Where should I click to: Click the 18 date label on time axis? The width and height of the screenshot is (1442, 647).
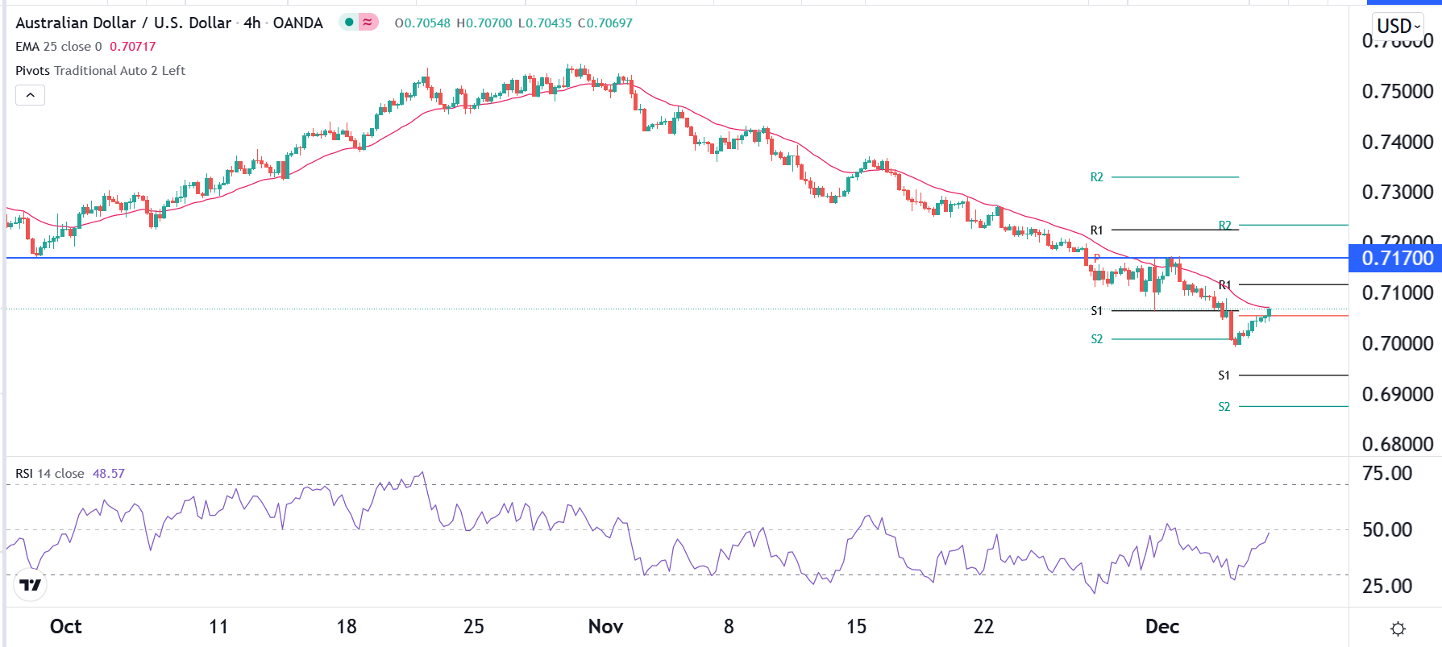[x=347, y=627]
